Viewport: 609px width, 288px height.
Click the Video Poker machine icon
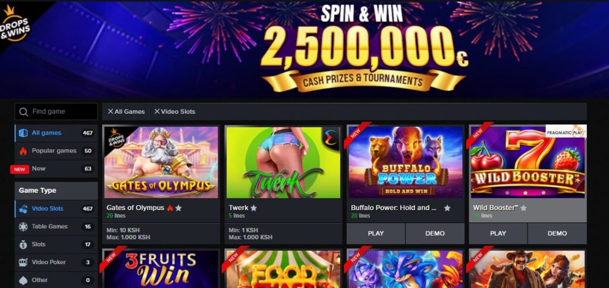coord(23,262)
